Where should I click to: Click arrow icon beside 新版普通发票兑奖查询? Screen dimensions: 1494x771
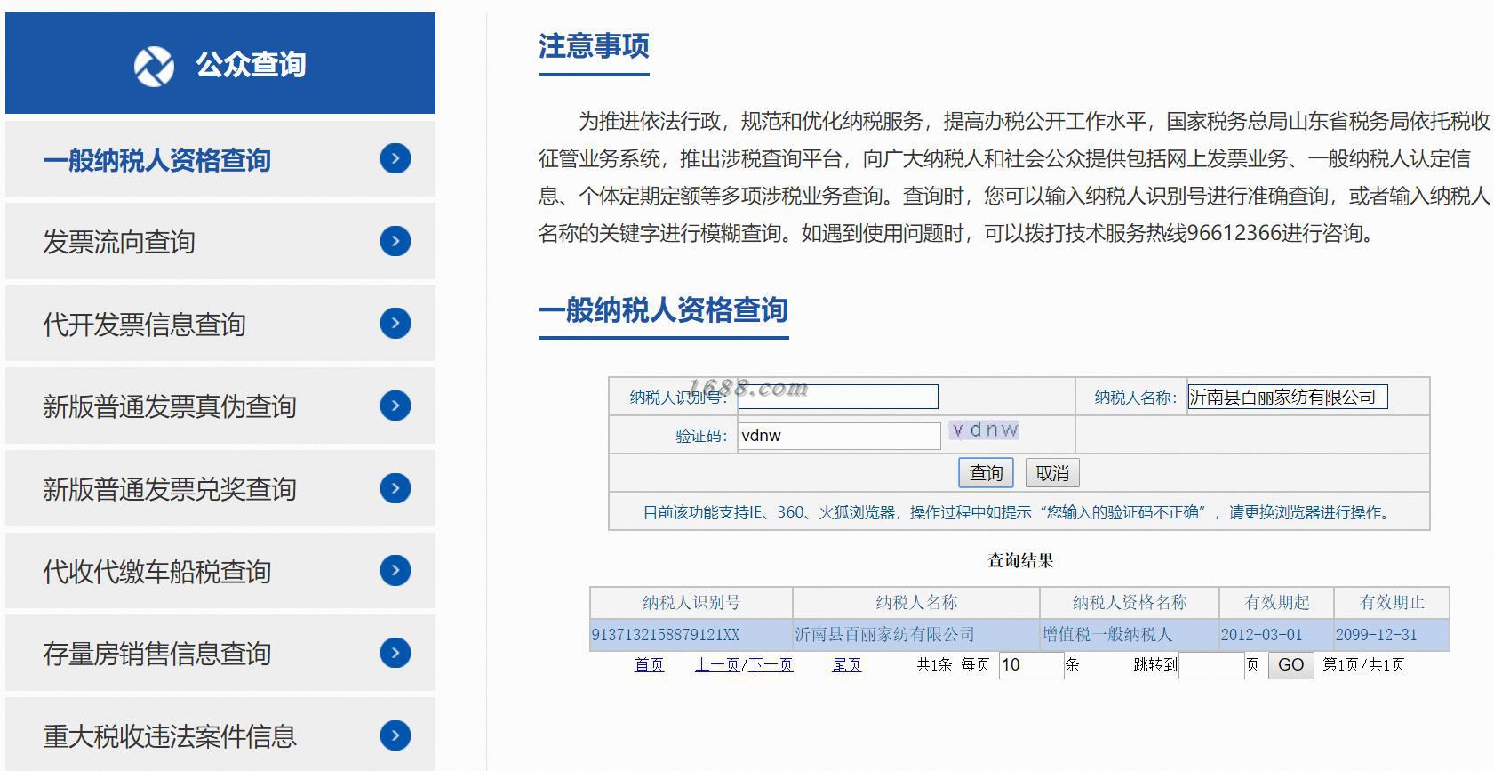point(395,488)
